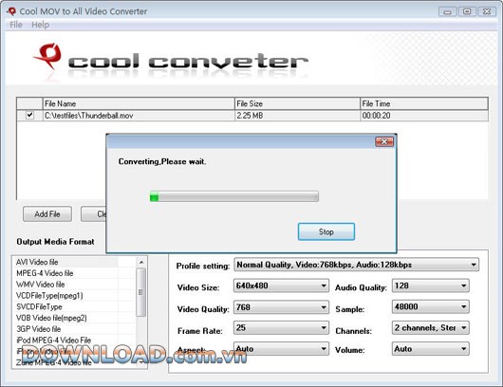Stop the conversion in progress
503x387 pixels.
326,231
